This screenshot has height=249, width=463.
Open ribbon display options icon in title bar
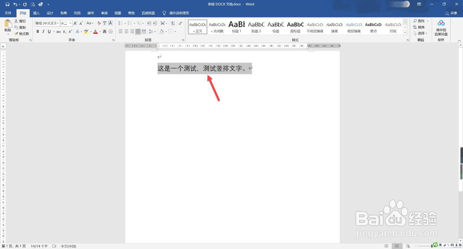pos(419,4)
